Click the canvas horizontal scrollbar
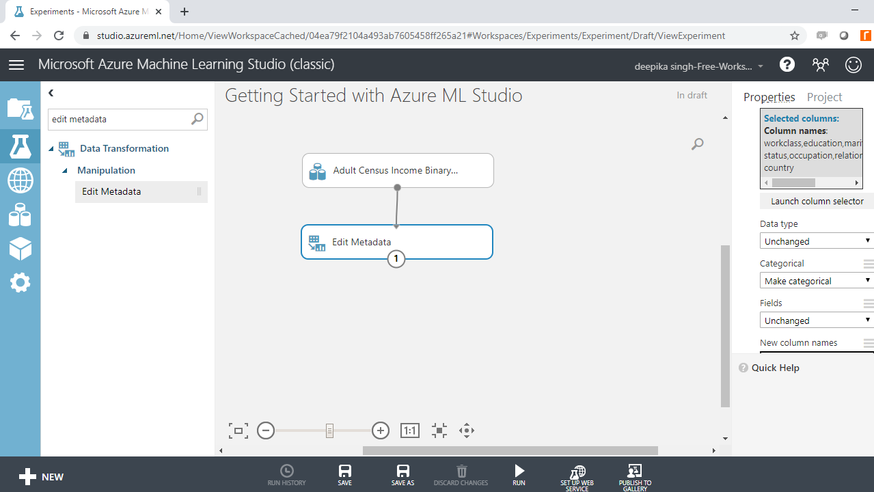Image resolution: width=874 pixels, height=492 pixels. pos(510,450)
